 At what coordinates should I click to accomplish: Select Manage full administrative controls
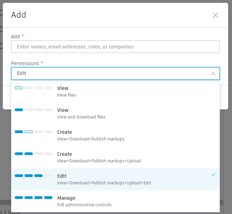coord(115,201)
